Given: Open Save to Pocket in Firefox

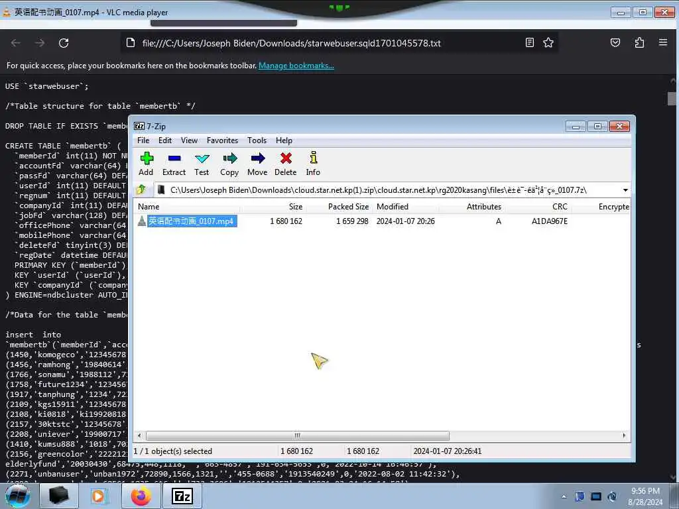Looking at the screenshot, I should [x=615, y=42].
